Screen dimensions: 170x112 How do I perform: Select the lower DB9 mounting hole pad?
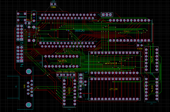pos(29,105)
